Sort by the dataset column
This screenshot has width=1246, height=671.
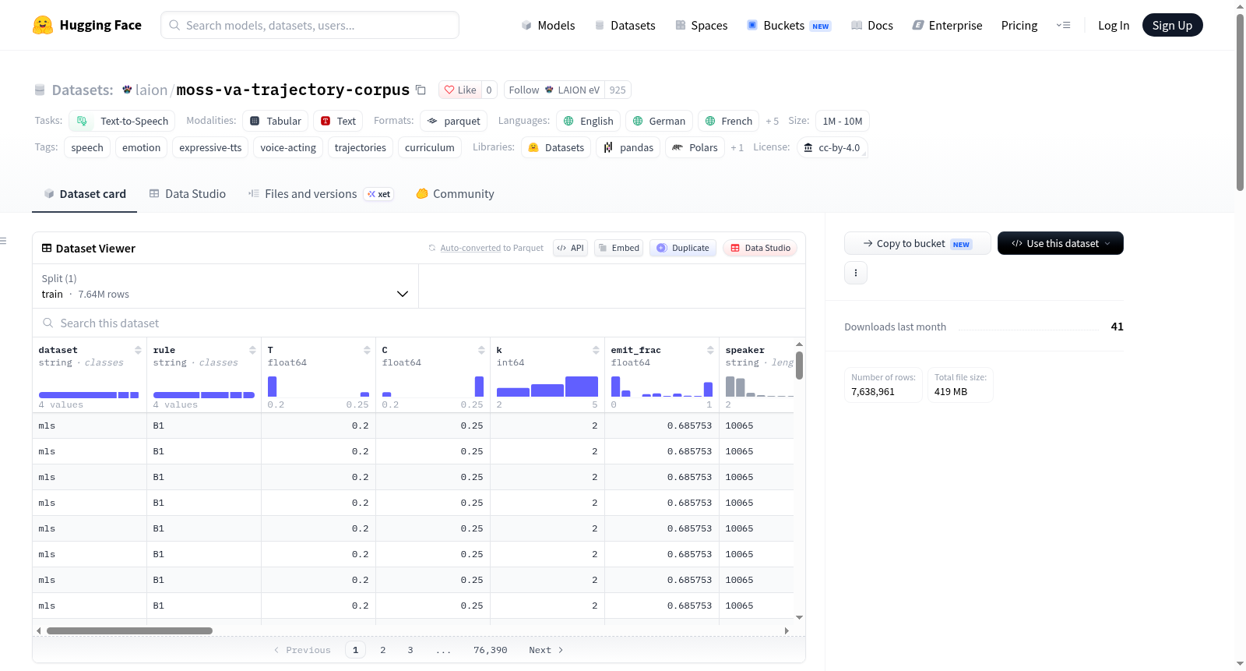click(138, 350)
